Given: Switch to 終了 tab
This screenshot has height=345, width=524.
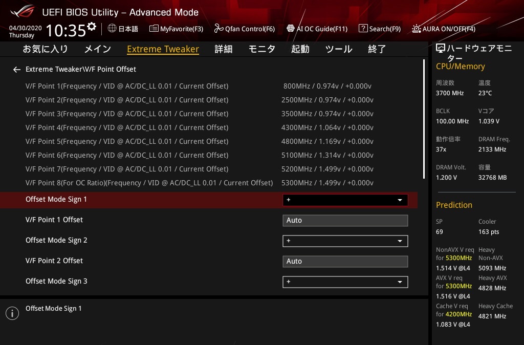Looking at the screenshot, I should [377, 49].
